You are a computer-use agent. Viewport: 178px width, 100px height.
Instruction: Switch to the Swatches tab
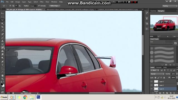tap(153, 11)
